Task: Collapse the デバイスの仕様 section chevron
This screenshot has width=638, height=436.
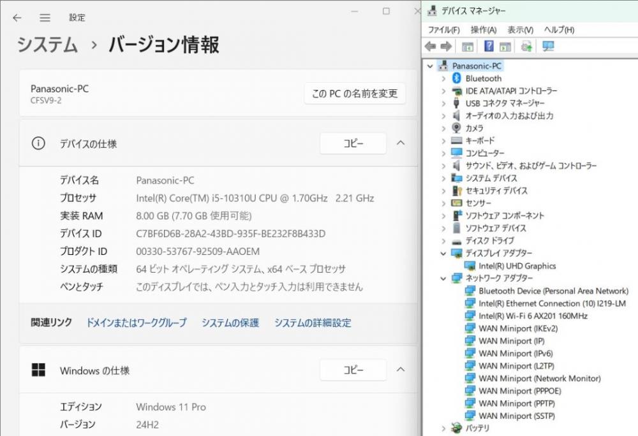Action: point(401,143)
